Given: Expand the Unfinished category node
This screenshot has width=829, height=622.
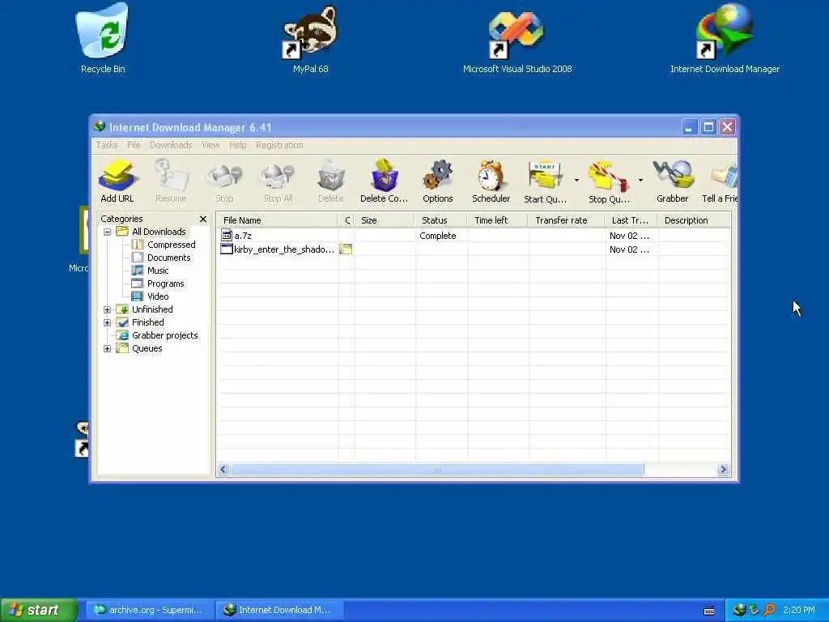Looking at the screenshot, I should click(108, 309).
